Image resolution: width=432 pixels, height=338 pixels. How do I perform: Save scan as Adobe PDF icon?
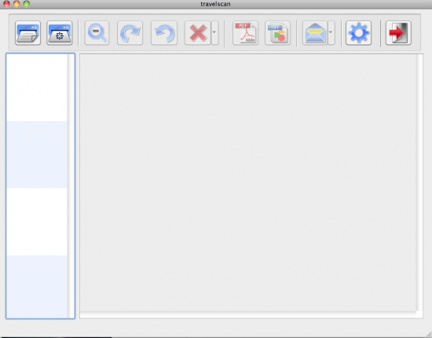pyautogui.click(x=246, y=33)
